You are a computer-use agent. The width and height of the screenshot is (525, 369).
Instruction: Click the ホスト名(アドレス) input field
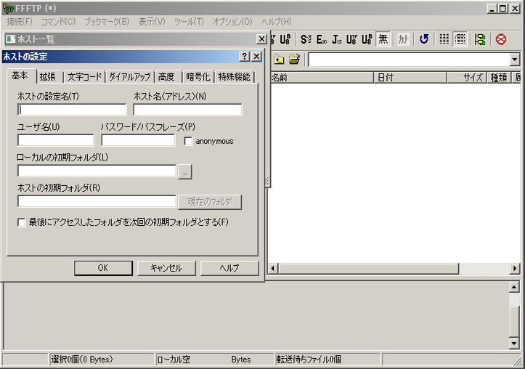187,110
